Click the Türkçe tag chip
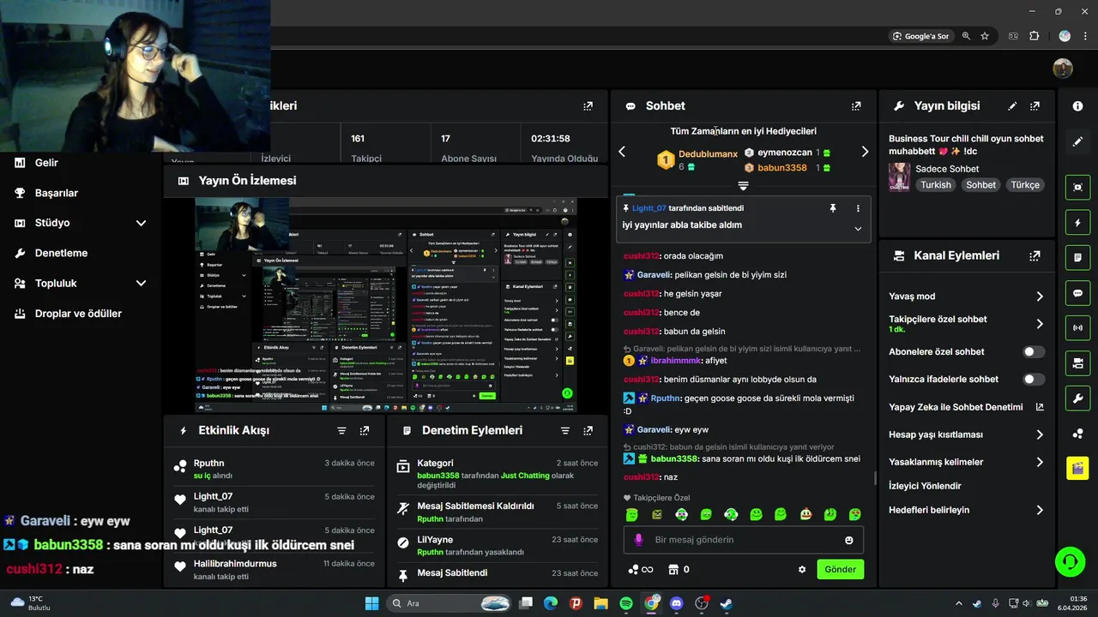 [1025, 185]
